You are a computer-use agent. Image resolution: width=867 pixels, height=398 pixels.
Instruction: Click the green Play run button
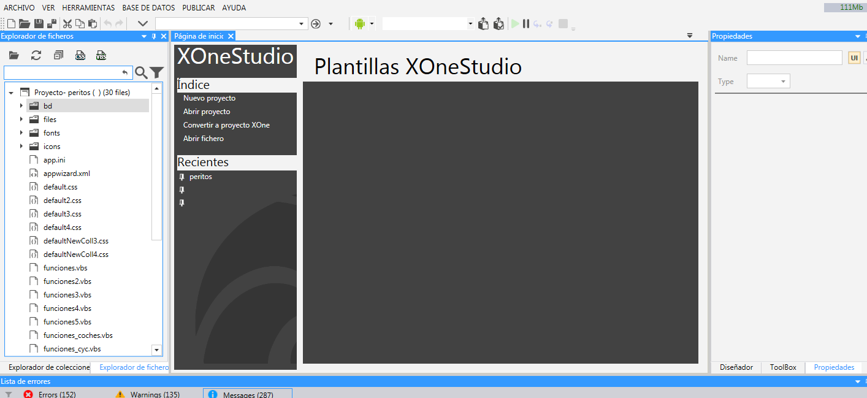click(x=515, y=24)
